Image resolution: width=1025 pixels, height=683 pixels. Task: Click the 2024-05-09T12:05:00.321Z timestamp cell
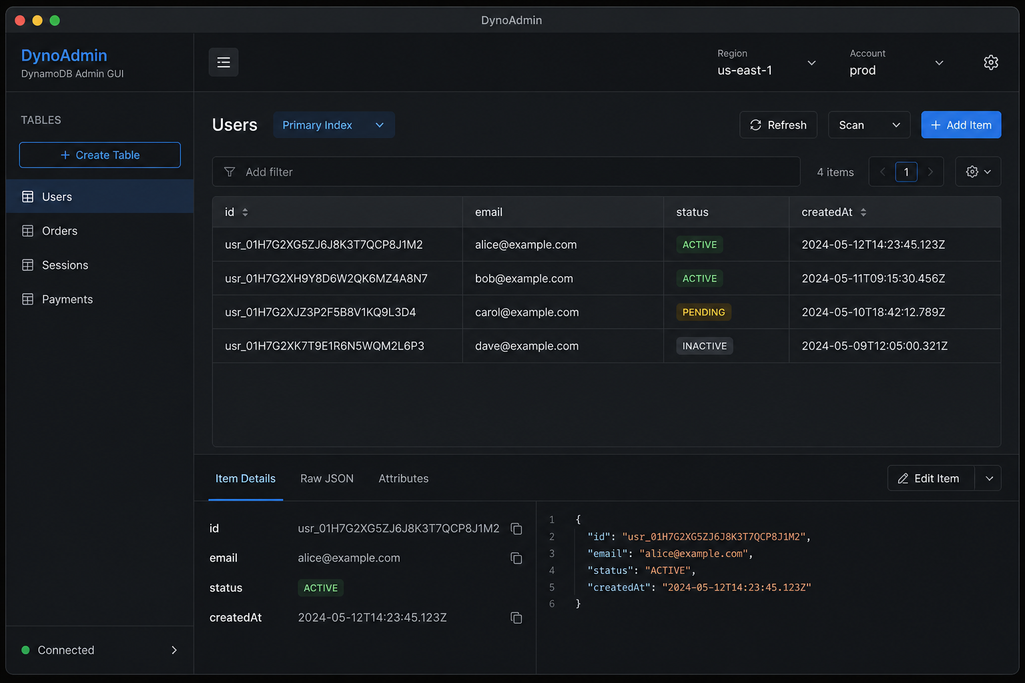895,346
